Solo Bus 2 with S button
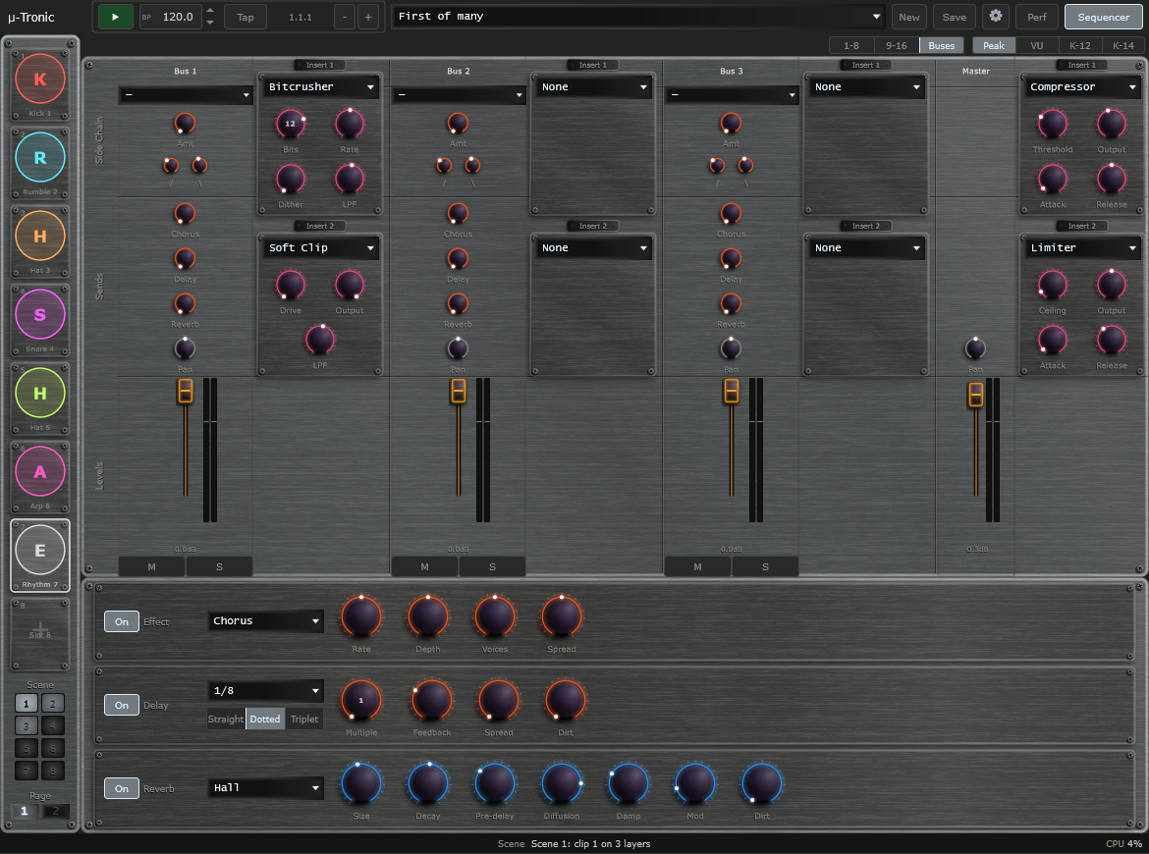 [492, 567]
